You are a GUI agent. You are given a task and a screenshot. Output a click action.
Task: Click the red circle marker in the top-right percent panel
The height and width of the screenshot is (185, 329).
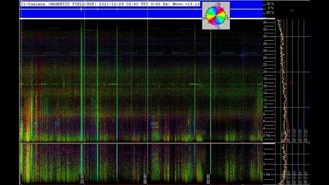click(x=291, y=10)
